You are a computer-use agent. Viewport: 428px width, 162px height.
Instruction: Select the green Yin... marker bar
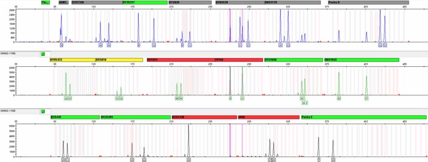click(45, 3)
